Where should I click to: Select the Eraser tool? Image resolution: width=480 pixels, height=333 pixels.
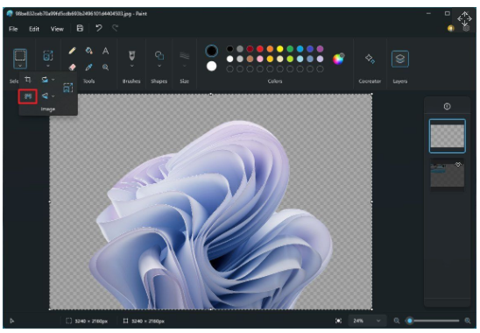[x=72, y=67]
